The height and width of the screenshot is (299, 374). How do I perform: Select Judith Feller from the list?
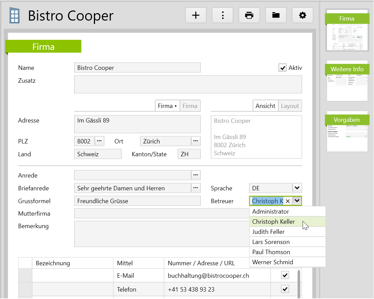268,232
